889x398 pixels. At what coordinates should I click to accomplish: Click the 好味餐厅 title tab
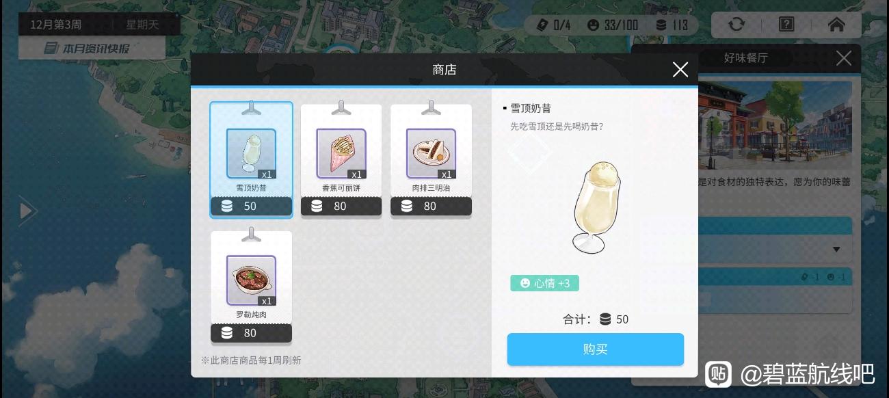click(x=745, y=58)
